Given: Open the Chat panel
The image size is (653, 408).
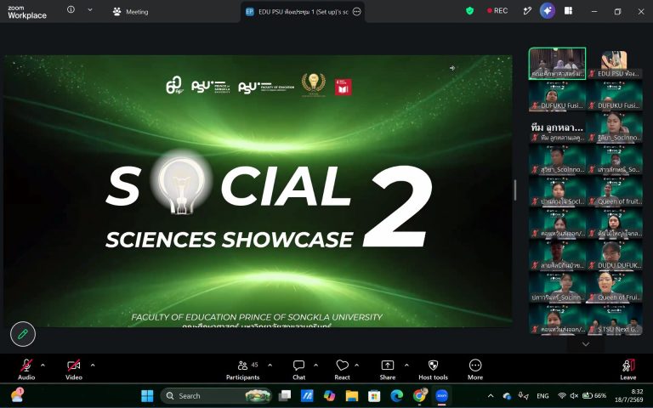Looking at the screenshot, I should coord(298,369).
